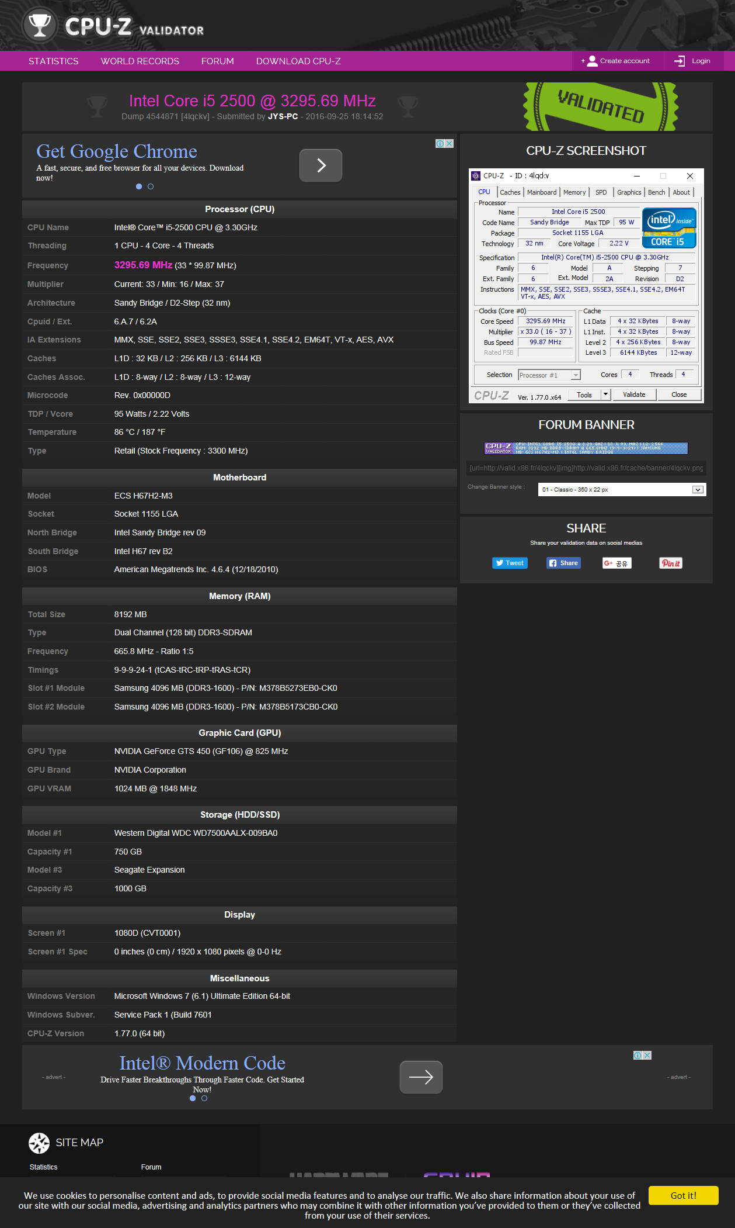Click the Create account user icon

click(592, 61)
